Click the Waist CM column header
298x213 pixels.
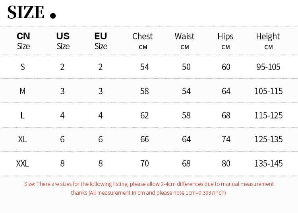tap(184, 41)
